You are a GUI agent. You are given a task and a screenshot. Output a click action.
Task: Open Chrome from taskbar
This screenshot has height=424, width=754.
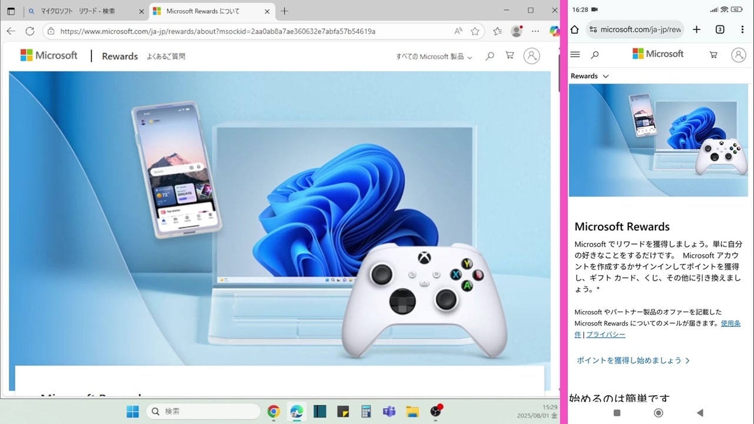click(273, 412)
